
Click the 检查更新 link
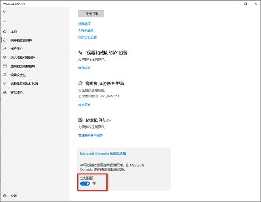tap(85, 105)
